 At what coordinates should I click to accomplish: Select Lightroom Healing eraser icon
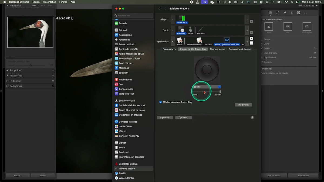coord(285,13)
